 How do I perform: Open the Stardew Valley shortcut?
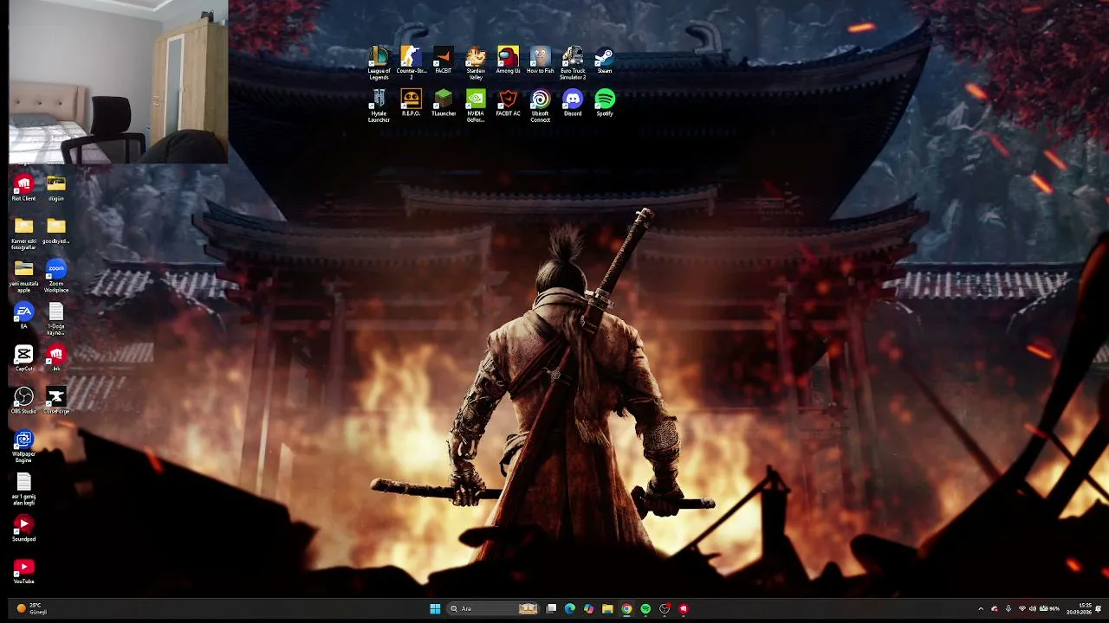[x=476, y=63]
